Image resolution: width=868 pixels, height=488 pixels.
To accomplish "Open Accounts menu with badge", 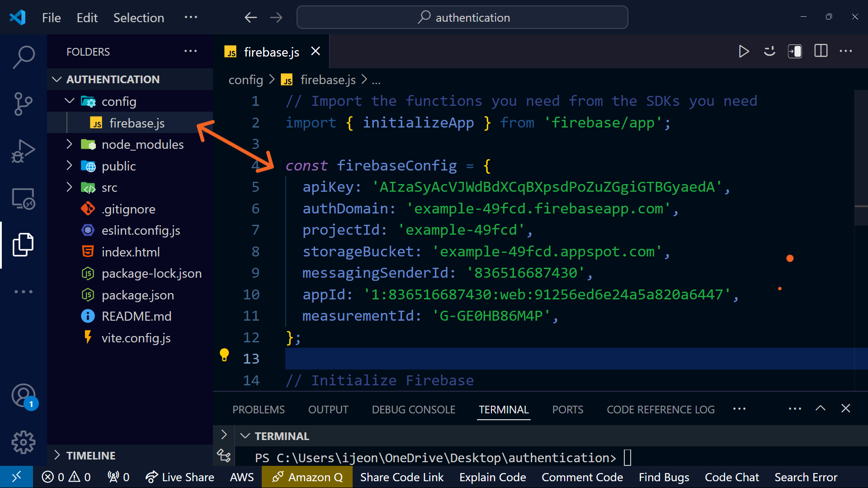I will point(24,396).
